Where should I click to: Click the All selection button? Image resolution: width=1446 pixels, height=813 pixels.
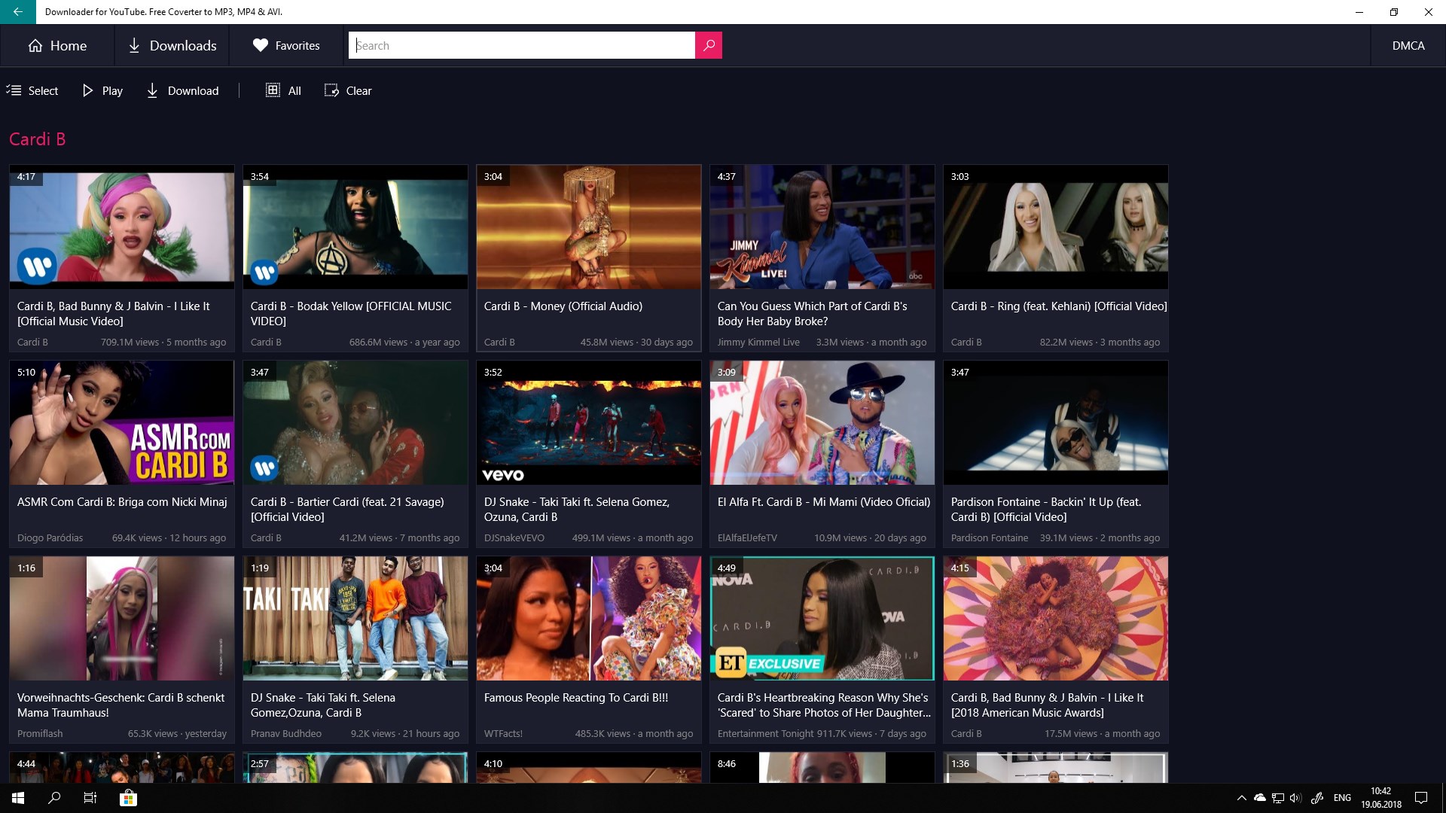coord(283,90)
